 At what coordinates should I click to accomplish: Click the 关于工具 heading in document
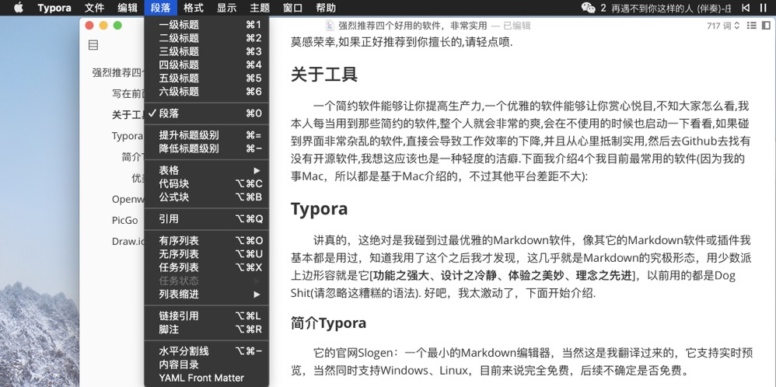(323, 75)
